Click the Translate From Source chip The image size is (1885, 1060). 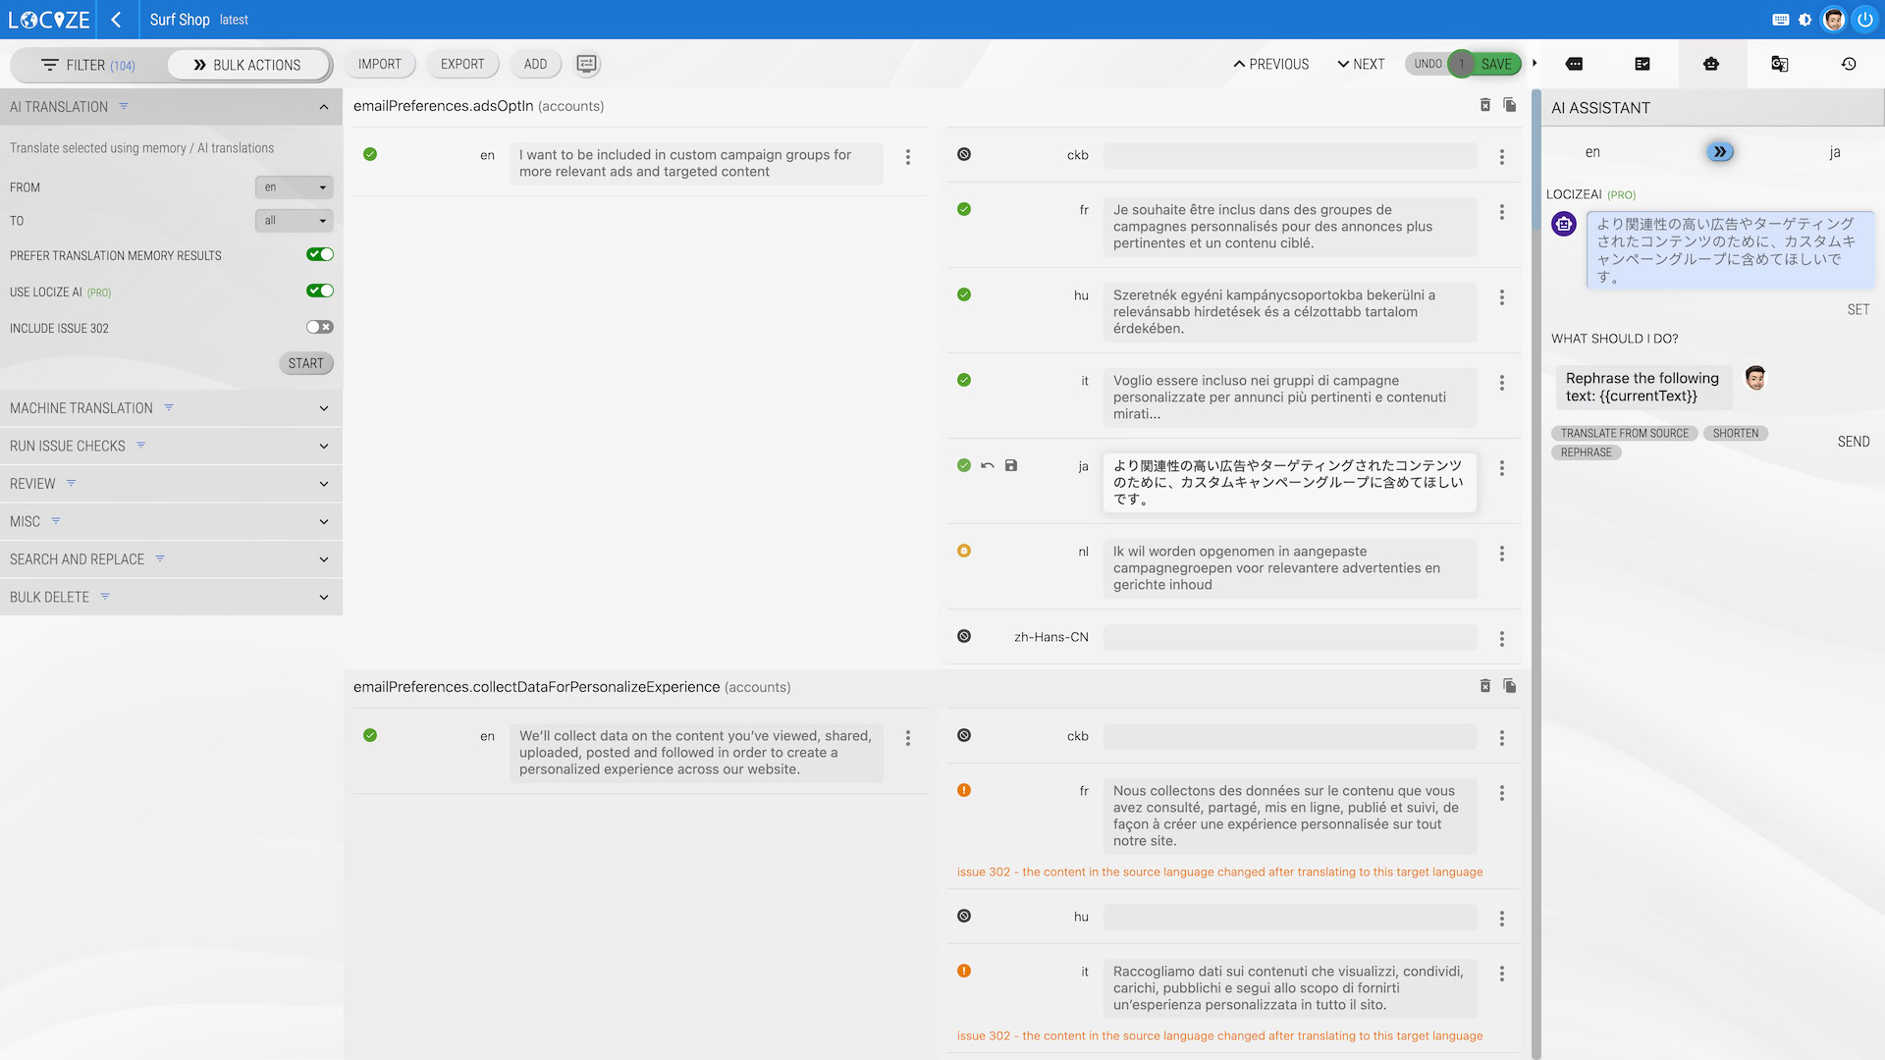coord(1624,433)
